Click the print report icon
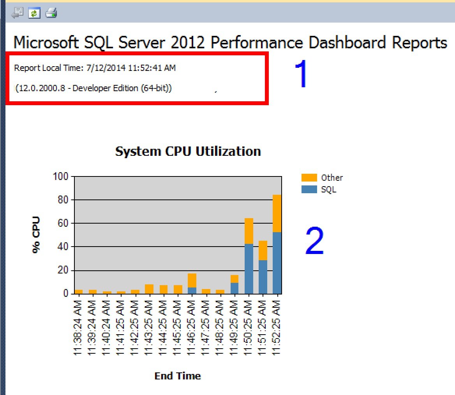 point(51,13)
